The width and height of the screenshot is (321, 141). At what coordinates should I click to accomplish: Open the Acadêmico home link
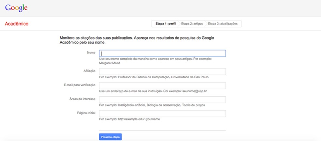click(17, 24)
